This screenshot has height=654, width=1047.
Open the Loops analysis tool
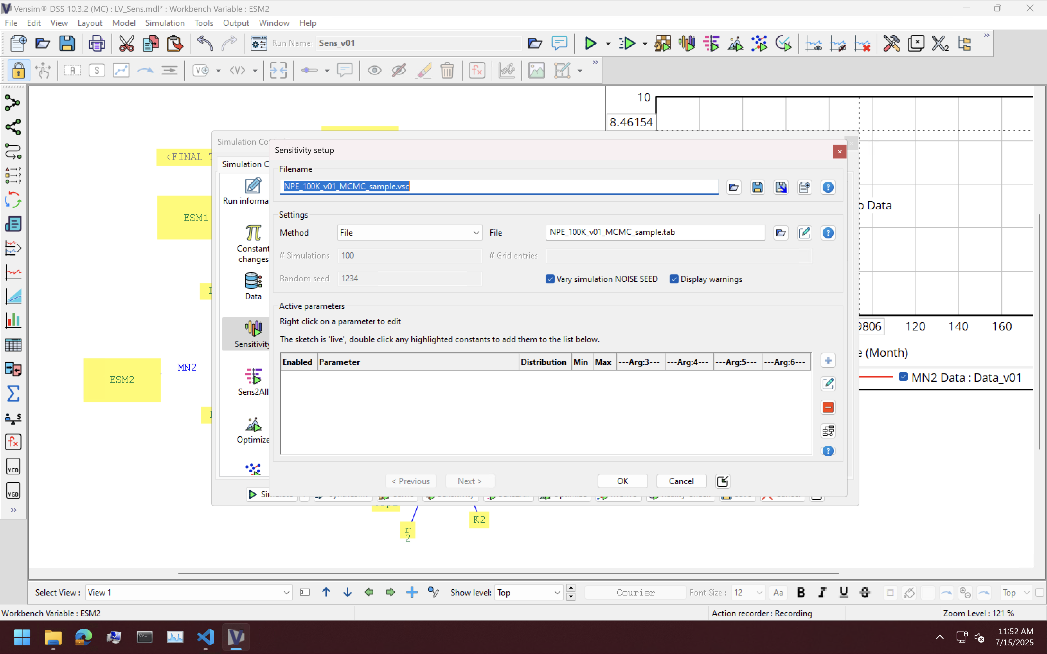point(12,200)
